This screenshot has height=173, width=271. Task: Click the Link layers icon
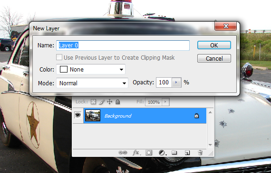pyautogui.click(x=123, y=153)
